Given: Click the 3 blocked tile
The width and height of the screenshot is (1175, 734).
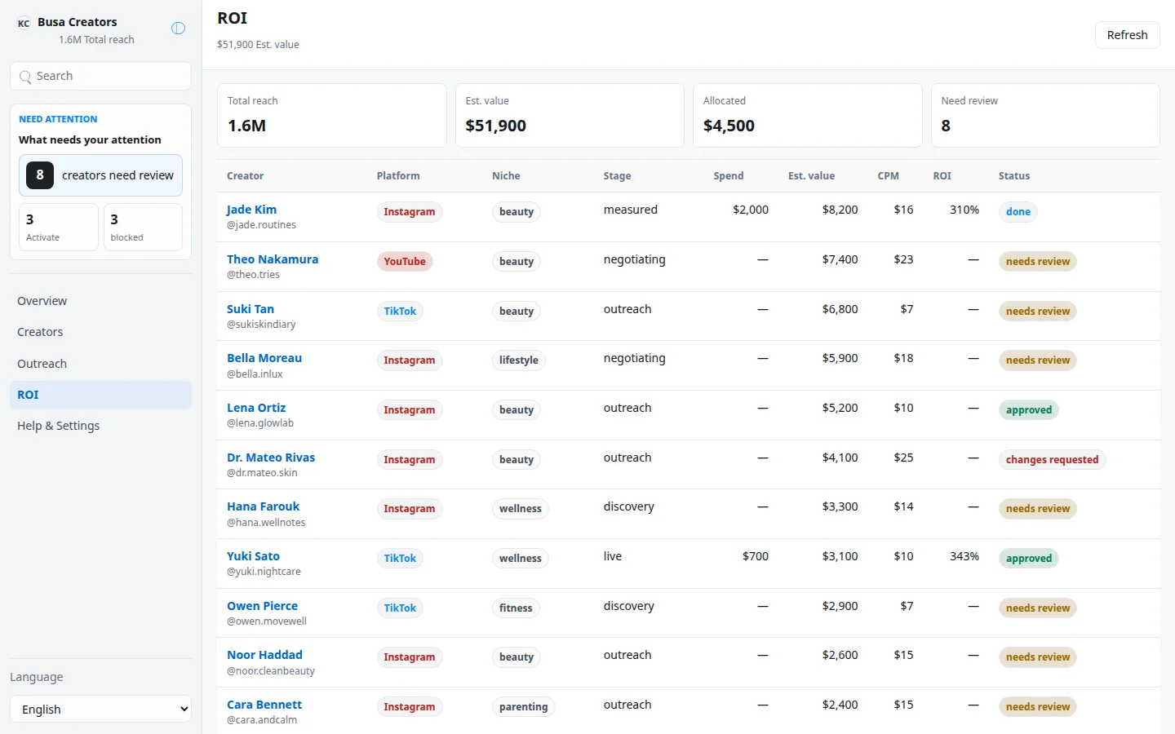Looking at the screenshot, I should [143, 227].
